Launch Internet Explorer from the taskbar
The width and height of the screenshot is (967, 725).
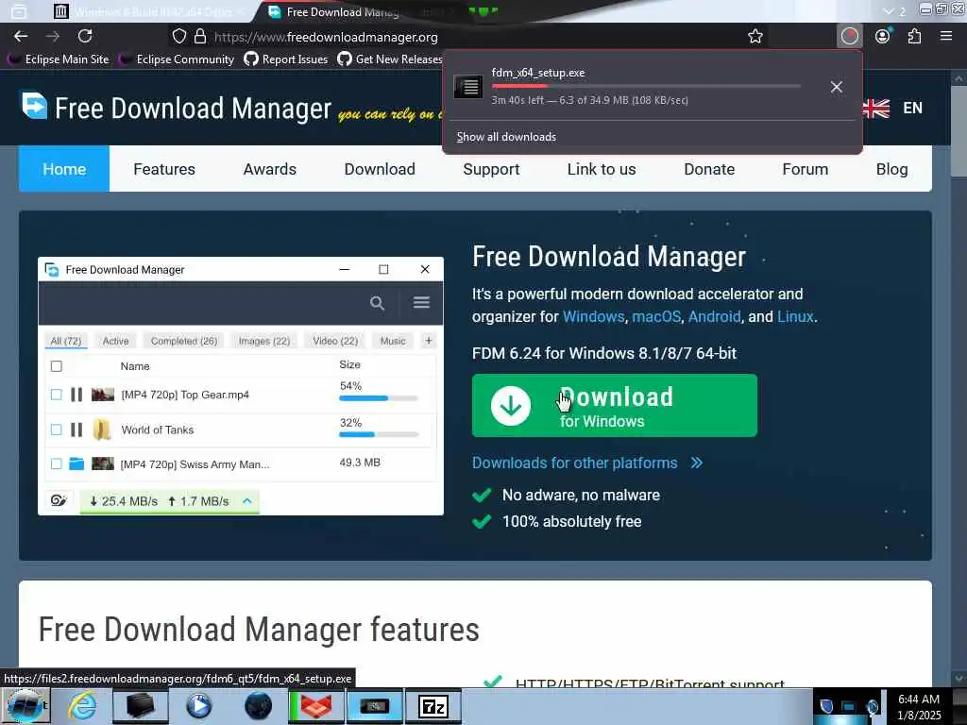(x=82, y=706)
